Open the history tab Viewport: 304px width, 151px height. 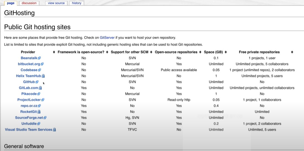tap(77, 3)
